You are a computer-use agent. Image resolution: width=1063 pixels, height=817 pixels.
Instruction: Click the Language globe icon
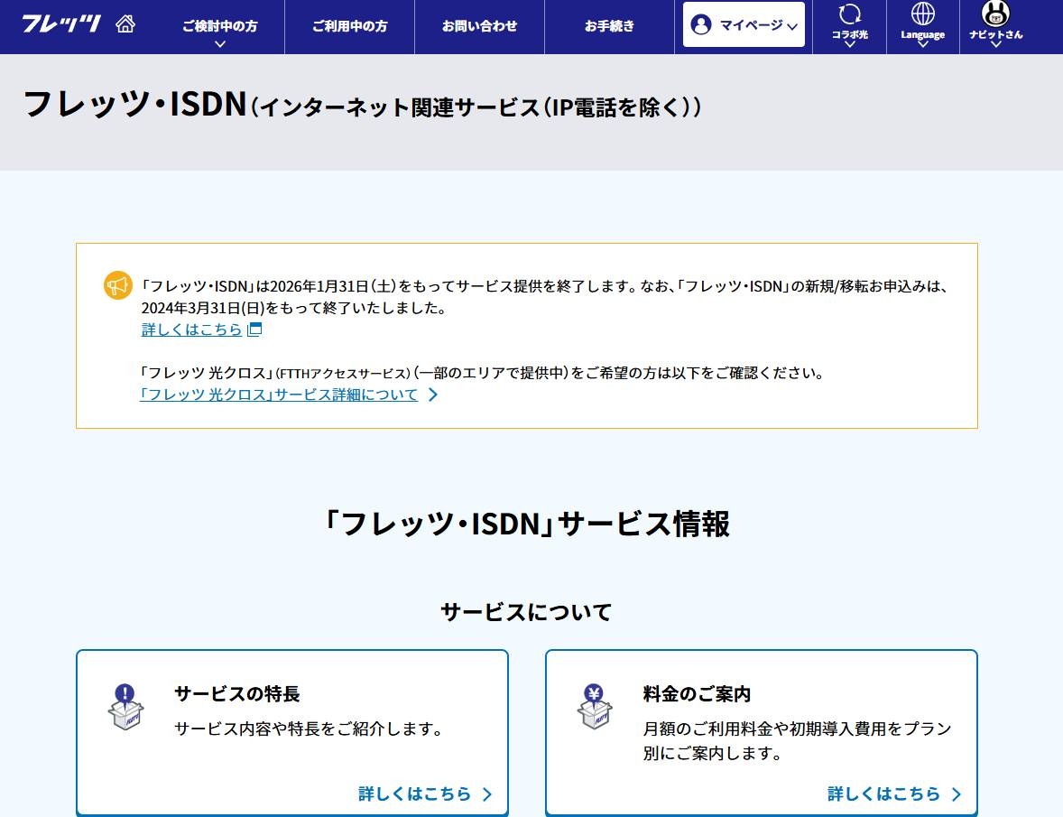[x=922, y=14]
